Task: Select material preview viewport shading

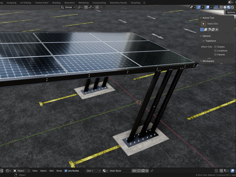Action: 229,7
